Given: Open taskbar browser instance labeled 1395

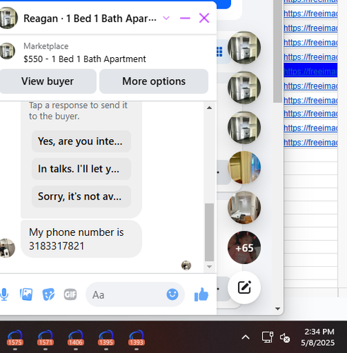Looking at the screenshot, I should (x=106, y=338).
